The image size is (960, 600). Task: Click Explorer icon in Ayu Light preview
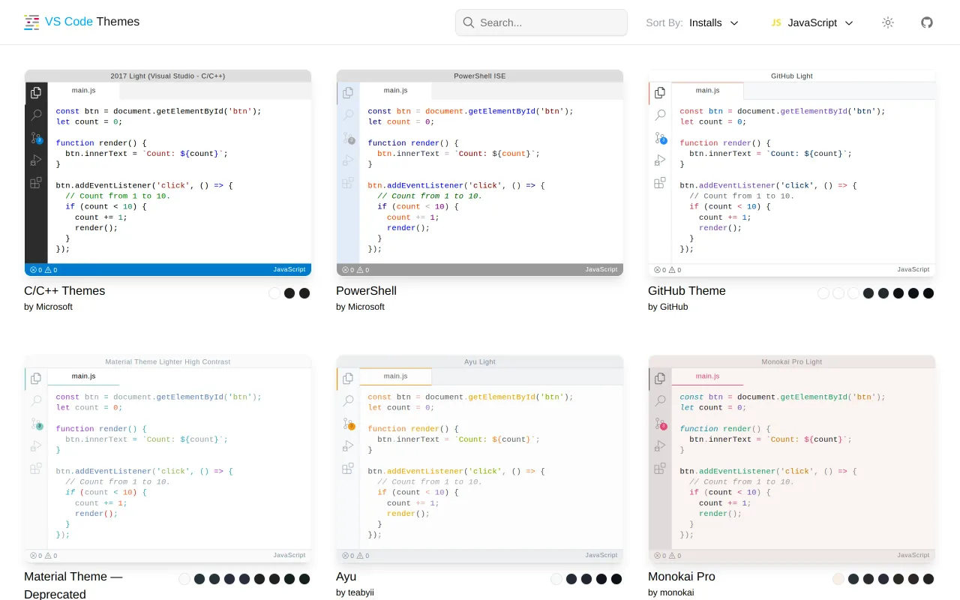tap(348, 379)
